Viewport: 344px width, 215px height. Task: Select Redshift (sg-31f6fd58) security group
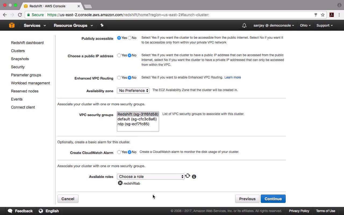pyautogui.click(x=138, y=114)
